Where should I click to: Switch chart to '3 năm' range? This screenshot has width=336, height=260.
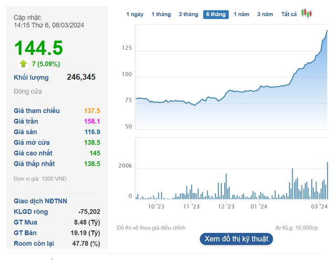pyautogui.click(x=265, y=14)
